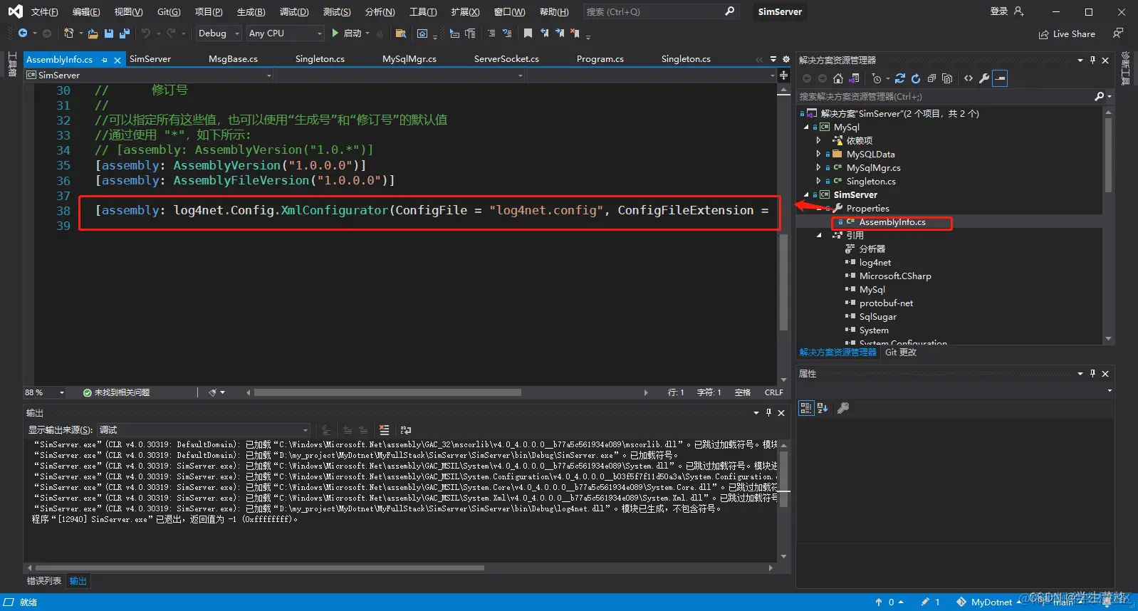
Task: Pin the AssemblyInfo.cs tab
Action: click(105, 60)
